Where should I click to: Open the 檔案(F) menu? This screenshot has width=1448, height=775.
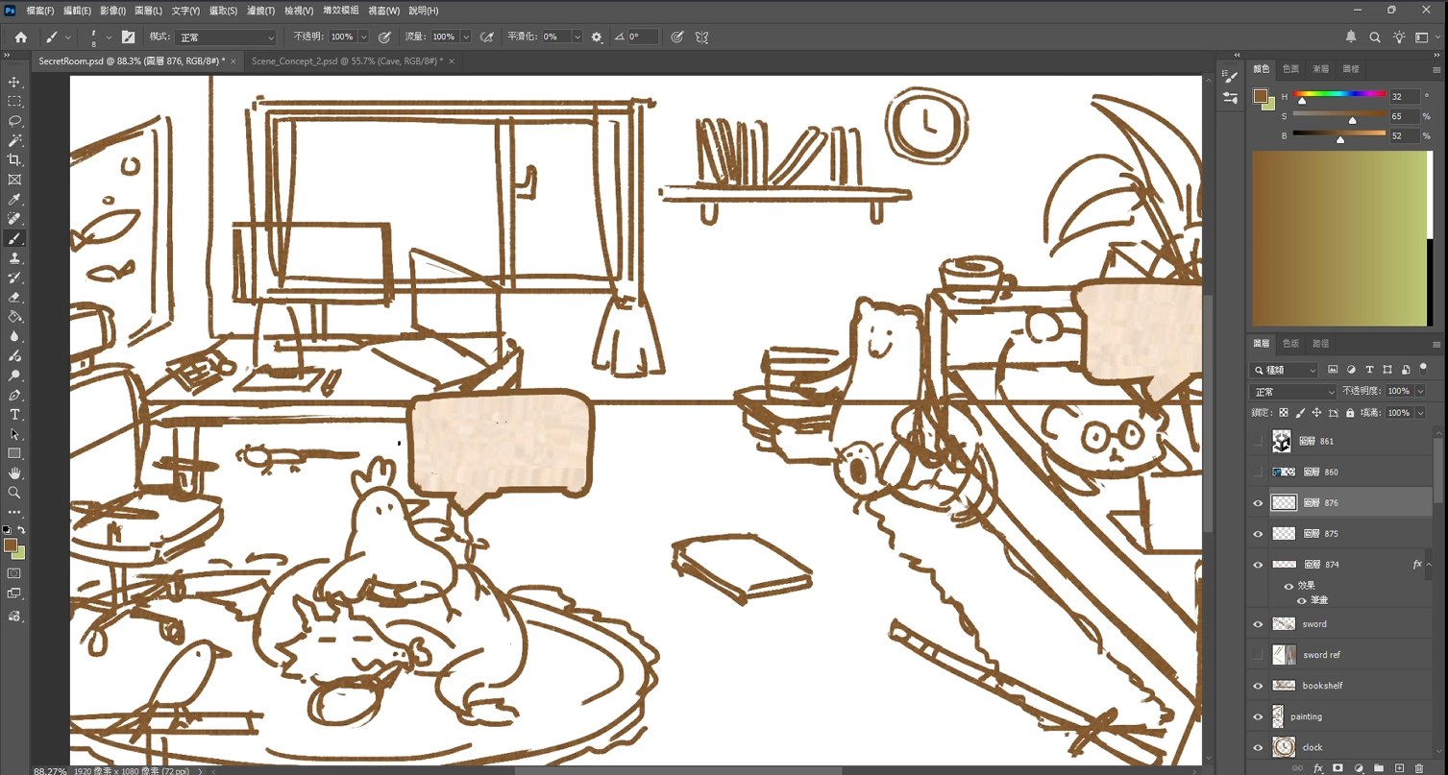(x=40, y=11)
